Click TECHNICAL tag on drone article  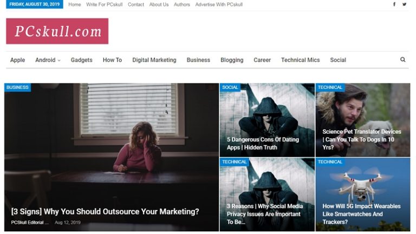pos(330,162)
